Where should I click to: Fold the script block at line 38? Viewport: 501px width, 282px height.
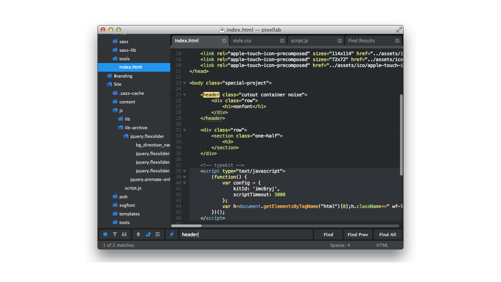pyautogui.click(x=185, y=171)
